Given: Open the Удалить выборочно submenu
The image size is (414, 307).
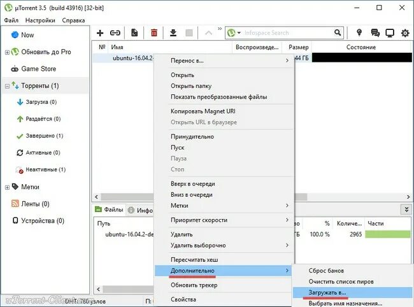Looking at the screenshot, I should tap(224, 245).
